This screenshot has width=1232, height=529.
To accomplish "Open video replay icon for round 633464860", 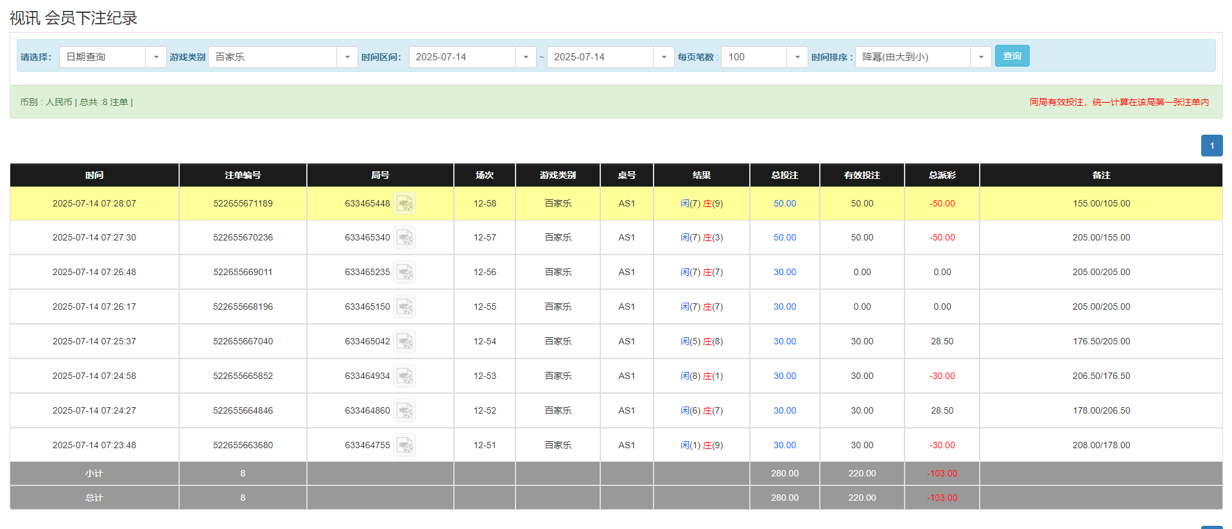I will click(404, 411).
